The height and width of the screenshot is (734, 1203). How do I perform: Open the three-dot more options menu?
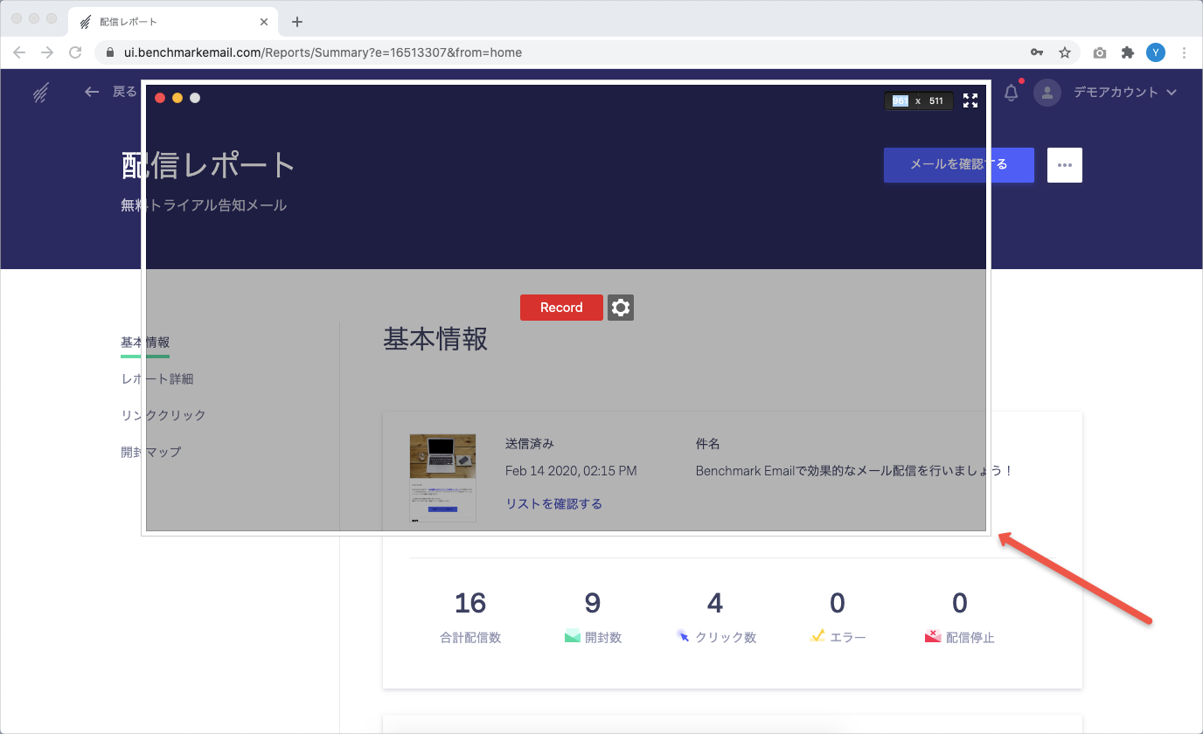(x=1064, y=165)
